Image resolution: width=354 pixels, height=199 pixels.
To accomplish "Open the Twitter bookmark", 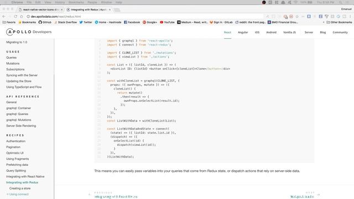I will 86,22.
